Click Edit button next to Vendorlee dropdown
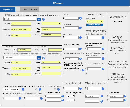 click(39, 58)
